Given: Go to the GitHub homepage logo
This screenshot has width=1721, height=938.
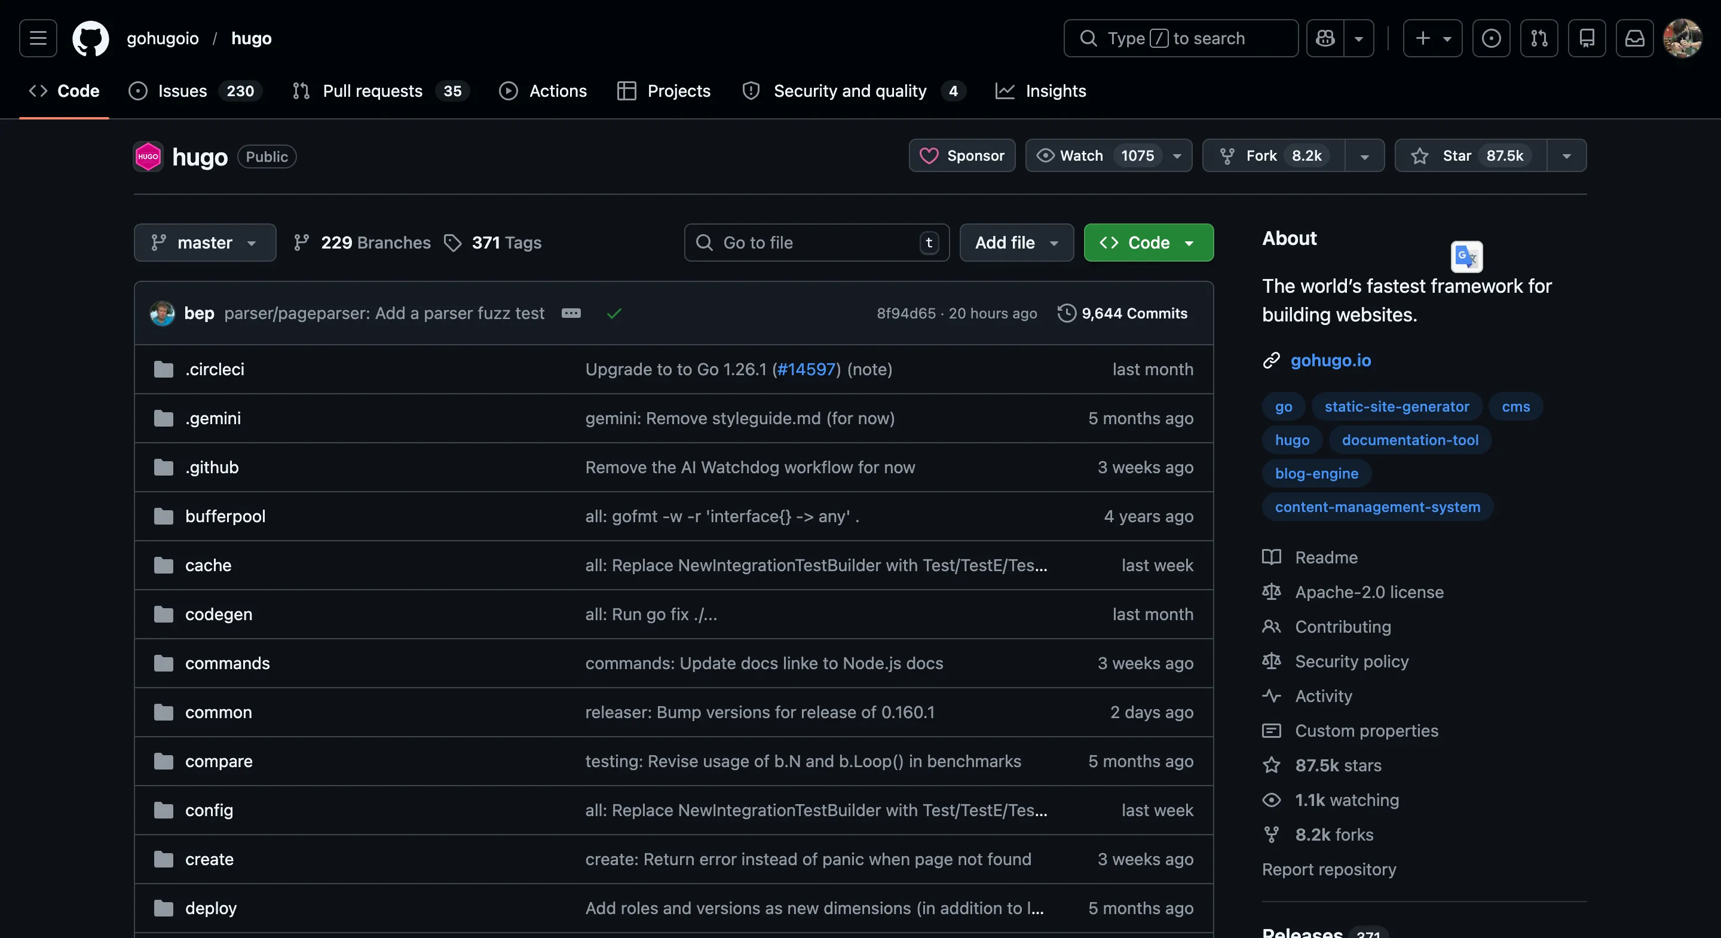Looking at the screenshot, I should coord(91,38).
